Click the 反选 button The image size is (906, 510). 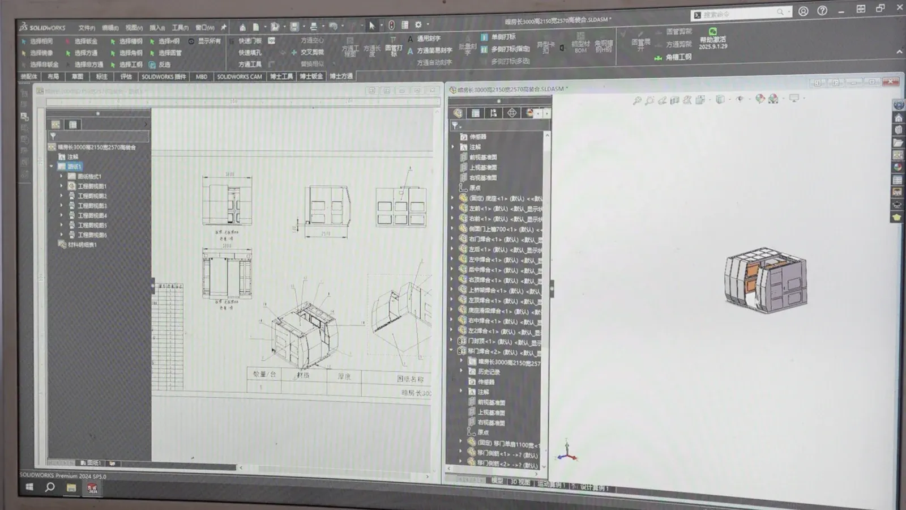click(x=160, y=65)
